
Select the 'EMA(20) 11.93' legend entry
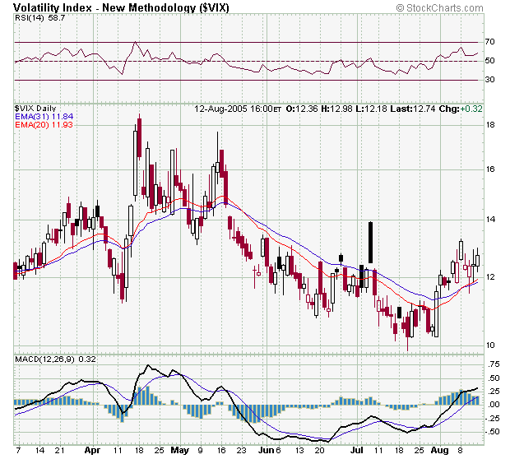44,125
